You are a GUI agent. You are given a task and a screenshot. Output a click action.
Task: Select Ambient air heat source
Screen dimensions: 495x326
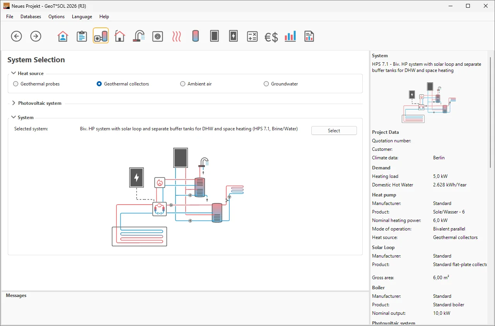(183, 84)
